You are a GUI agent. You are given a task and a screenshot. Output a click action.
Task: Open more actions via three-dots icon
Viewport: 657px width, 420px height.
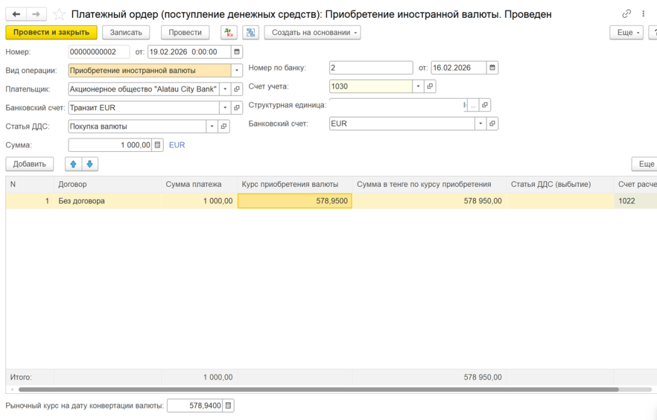(x=644, y=13)
